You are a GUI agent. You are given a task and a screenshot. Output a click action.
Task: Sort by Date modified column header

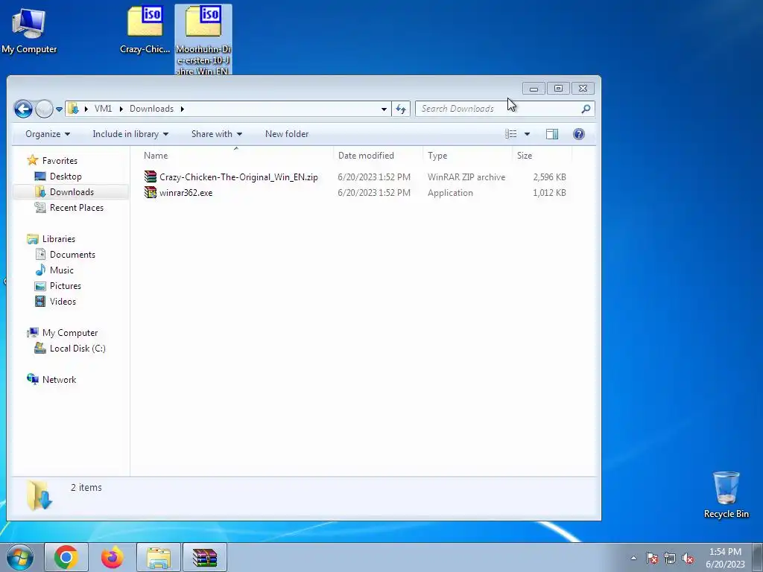(x=378, y=155)
